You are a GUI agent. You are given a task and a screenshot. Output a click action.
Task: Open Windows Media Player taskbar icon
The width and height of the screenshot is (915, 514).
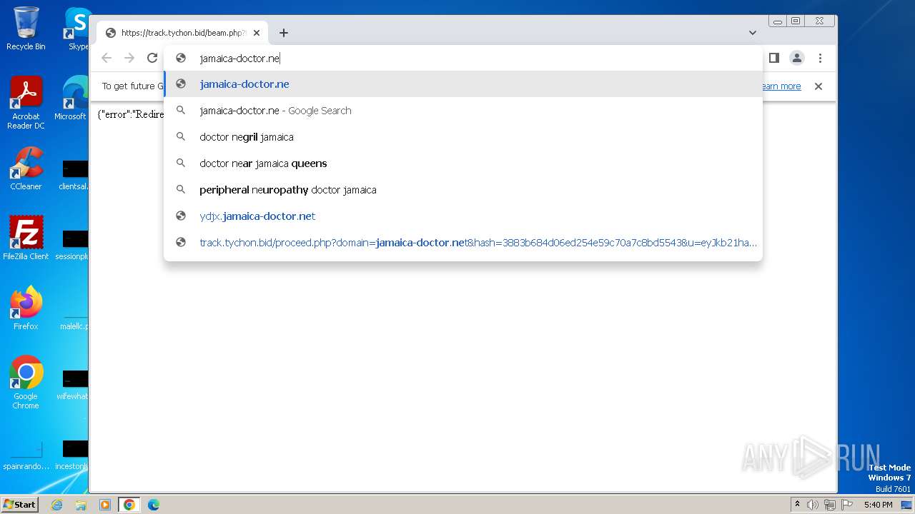pyautogui.click(x=105, y=505)
